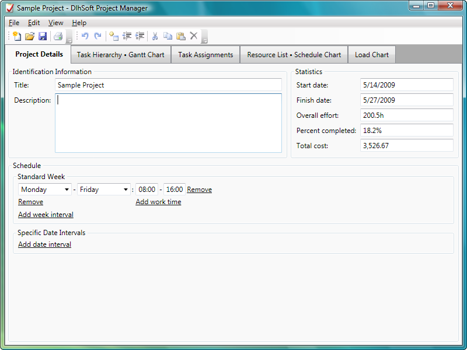This screenshot has width=467, height=350.
Task: Click the Add work time link
Action: 158,202
